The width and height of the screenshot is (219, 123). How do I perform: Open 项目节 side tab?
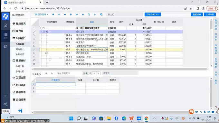tap(216, 37)
